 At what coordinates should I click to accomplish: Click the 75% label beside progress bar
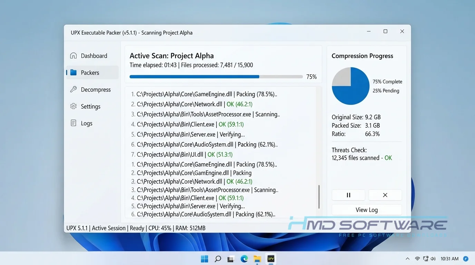pyautogui.click(x=311, y=77)
